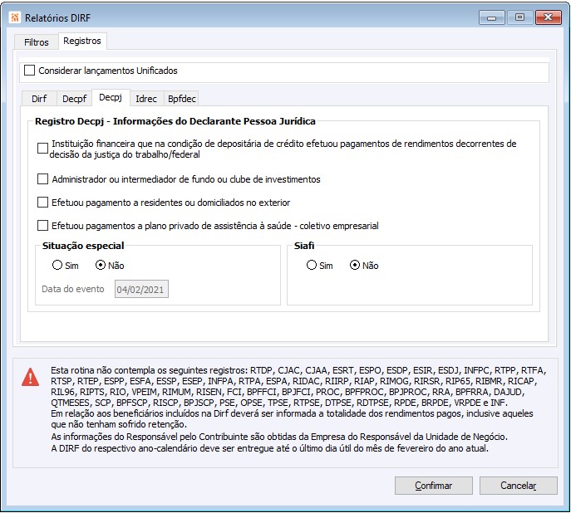Select the Registros tab
Image resolution: width=571 pixels, height=513 pixels.
click(82, 41)
